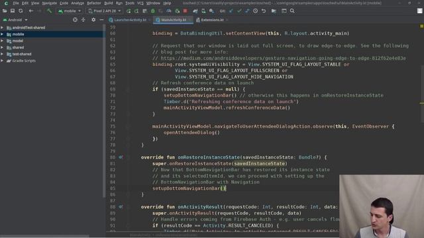Click the Git push arrow icon
This screenshot has height=238, width=424.
pyautogui.click(x=247, y=11)
